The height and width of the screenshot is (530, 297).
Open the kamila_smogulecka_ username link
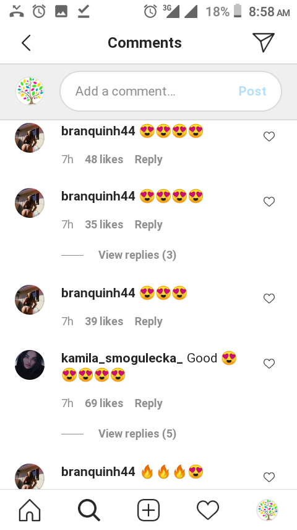[x=122, y=358]
